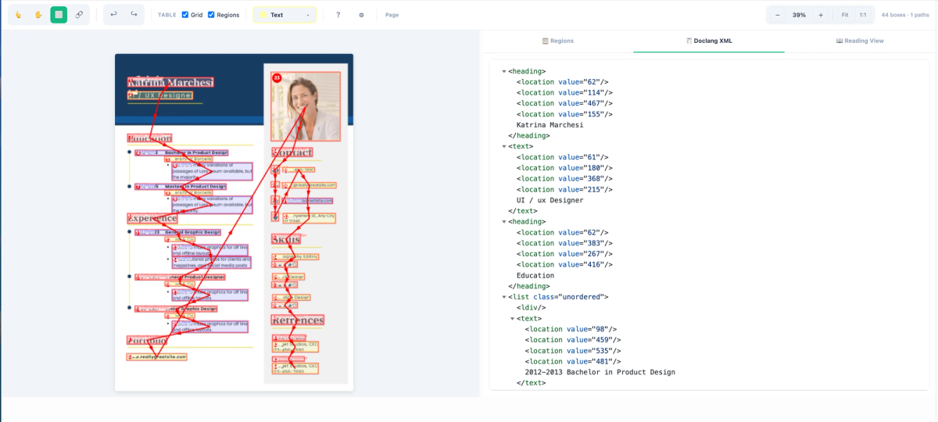The image size is (938, 422).
Task: Set zoom to 1:1
Action: pyautogui.click(x=863, y=15)
